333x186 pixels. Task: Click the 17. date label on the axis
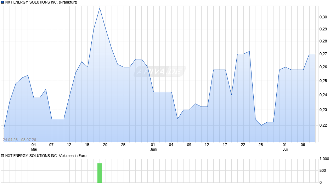[225, 145]
